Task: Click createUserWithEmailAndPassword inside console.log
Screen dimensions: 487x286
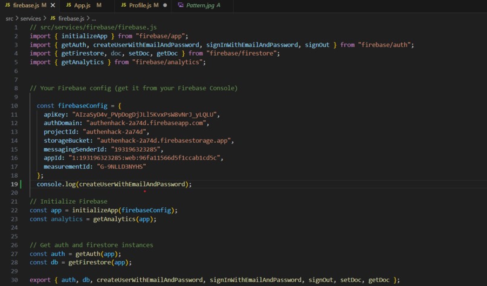Action: pos(132,184)
